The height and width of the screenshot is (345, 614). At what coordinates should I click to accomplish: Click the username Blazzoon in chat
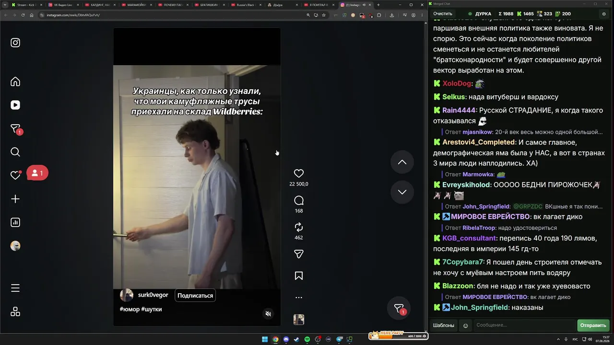coord(458,286)
